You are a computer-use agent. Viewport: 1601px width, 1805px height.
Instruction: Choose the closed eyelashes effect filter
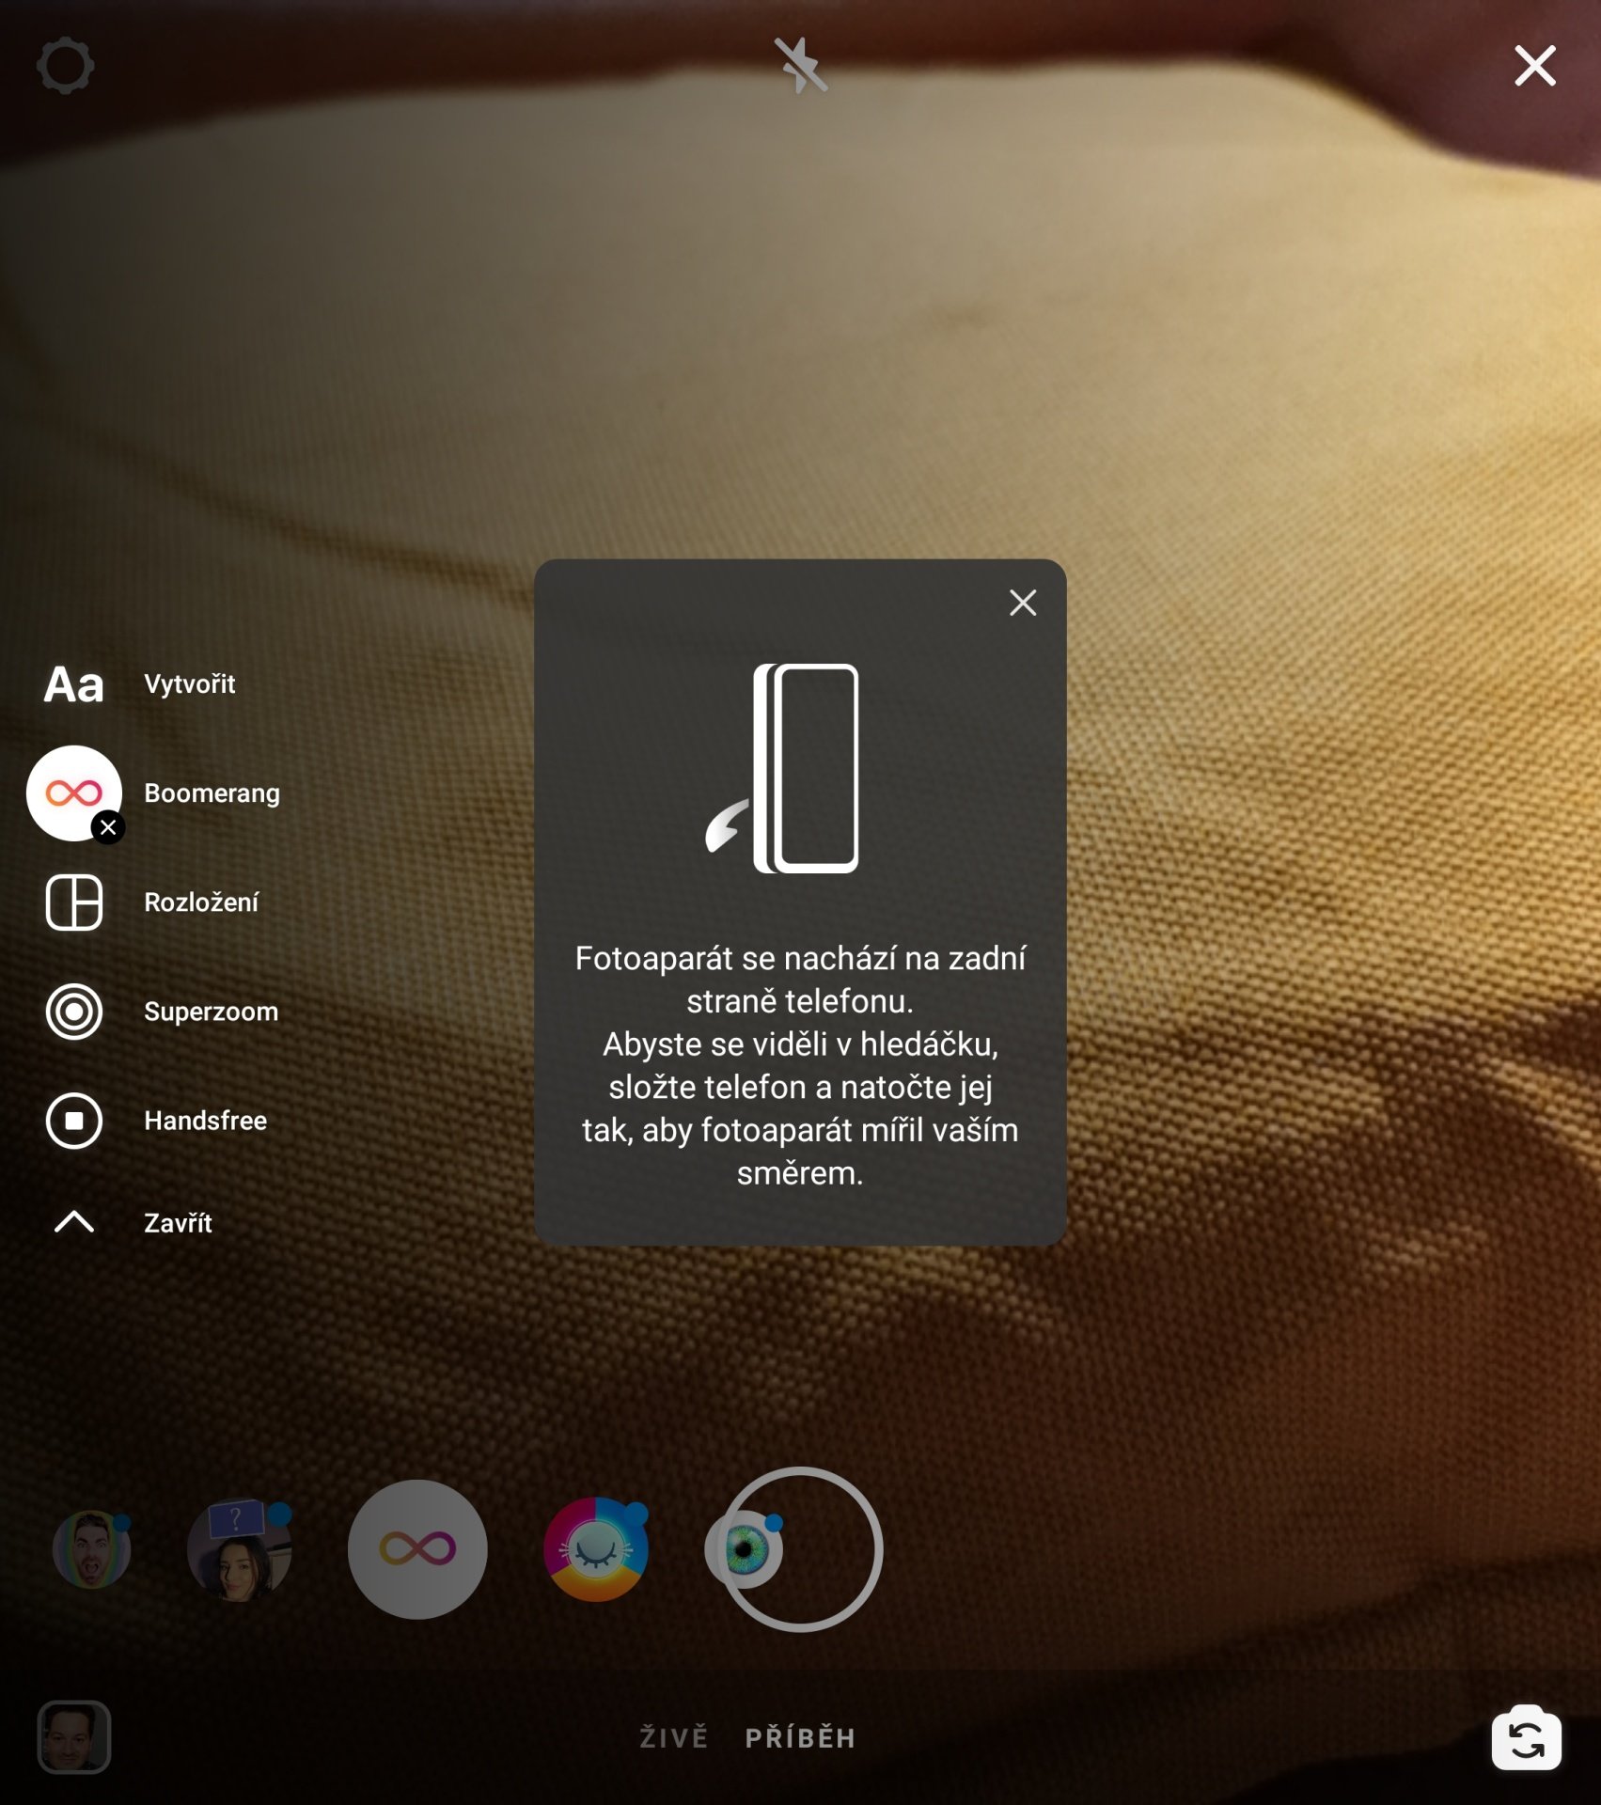coord(596,1549)
